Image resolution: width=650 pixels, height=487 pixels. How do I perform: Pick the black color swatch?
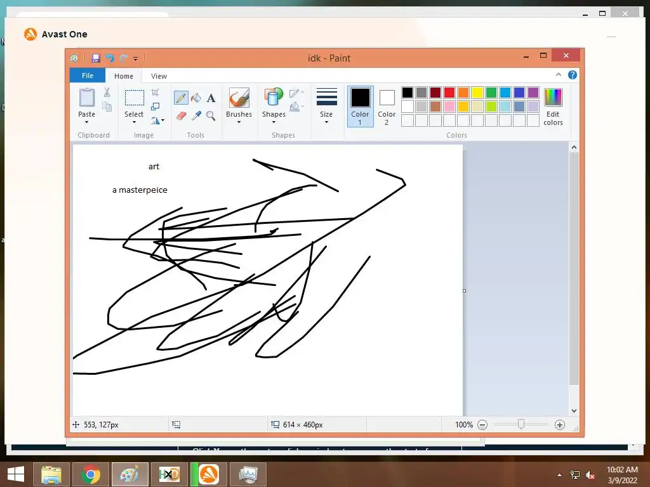pyautogui.click(x=408, y=93)
